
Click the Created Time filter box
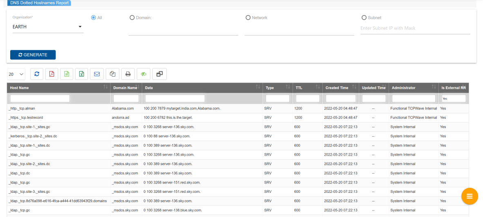(341, 98)
